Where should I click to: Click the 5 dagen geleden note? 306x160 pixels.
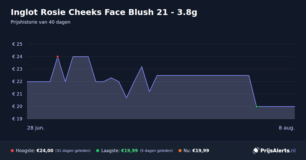pos(156,151)
